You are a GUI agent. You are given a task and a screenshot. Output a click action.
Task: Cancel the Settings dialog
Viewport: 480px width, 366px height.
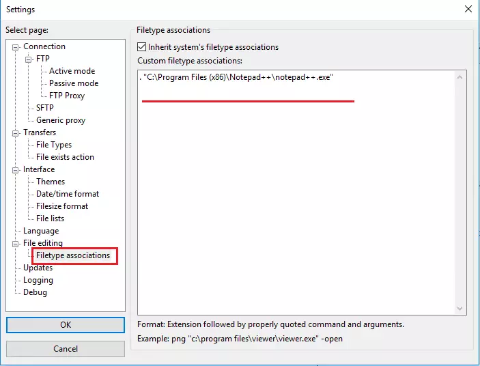66,349
